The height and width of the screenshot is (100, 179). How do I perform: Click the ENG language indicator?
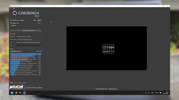pyautogui.click(x=152, y=93)
